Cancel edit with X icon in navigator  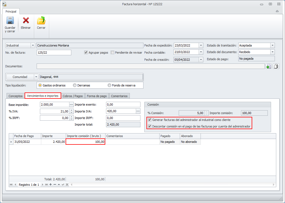67,185
